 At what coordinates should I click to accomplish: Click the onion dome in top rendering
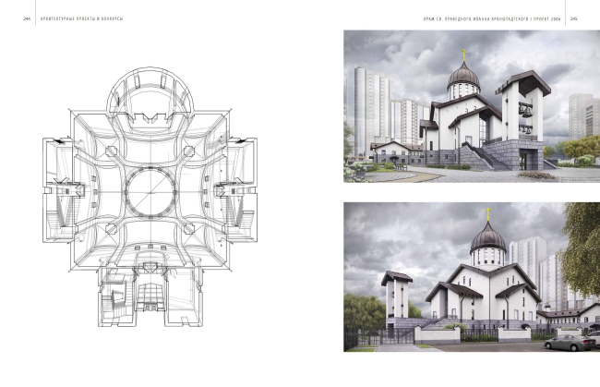coord(462,76)
